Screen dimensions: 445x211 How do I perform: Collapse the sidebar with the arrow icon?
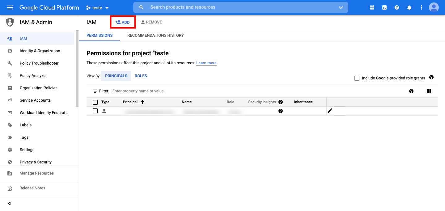10,204
